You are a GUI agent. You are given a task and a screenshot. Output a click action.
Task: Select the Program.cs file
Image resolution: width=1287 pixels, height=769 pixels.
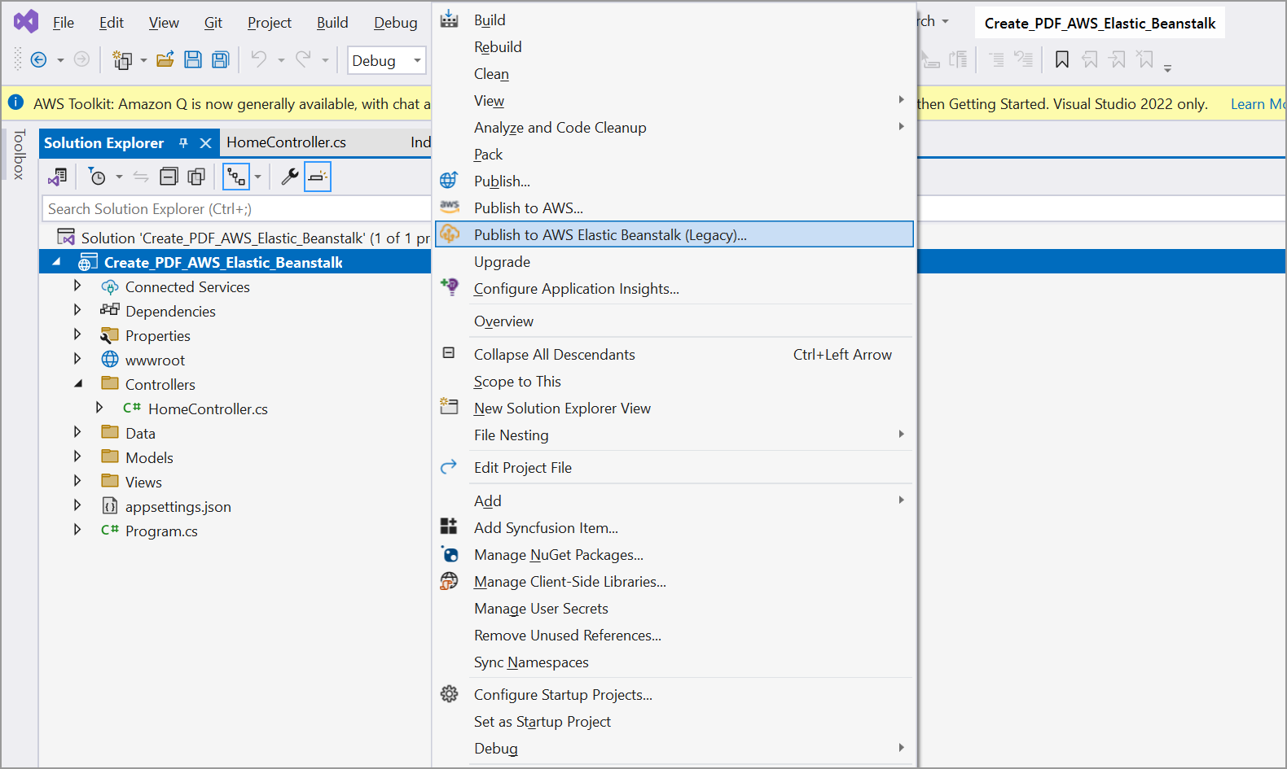pos(161,531)
